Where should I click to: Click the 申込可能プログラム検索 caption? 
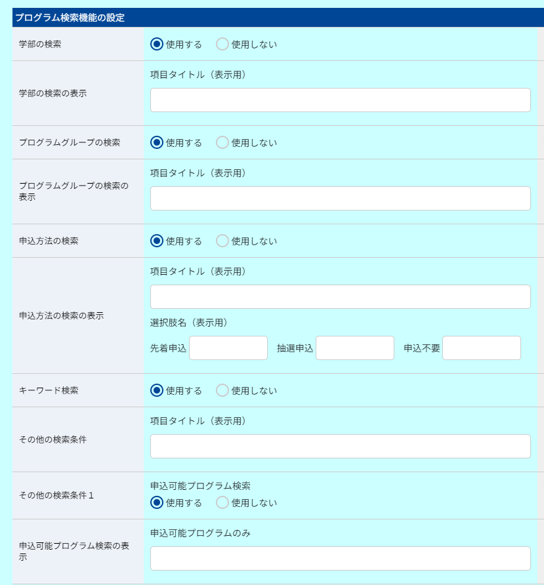[x=200, y=486]
